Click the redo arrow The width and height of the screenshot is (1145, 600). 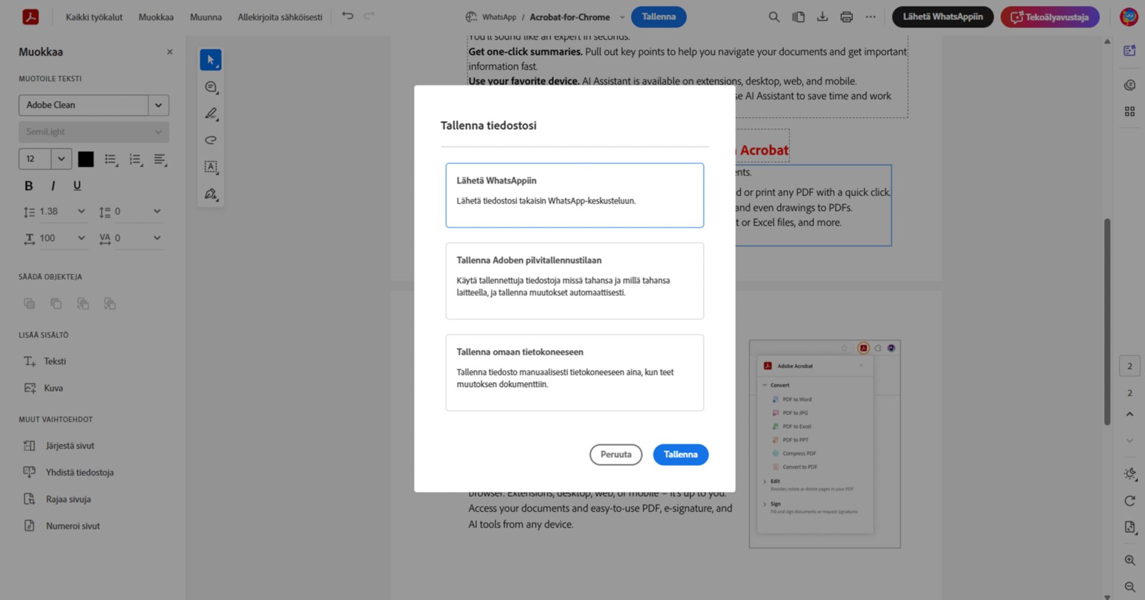point(369,16)
